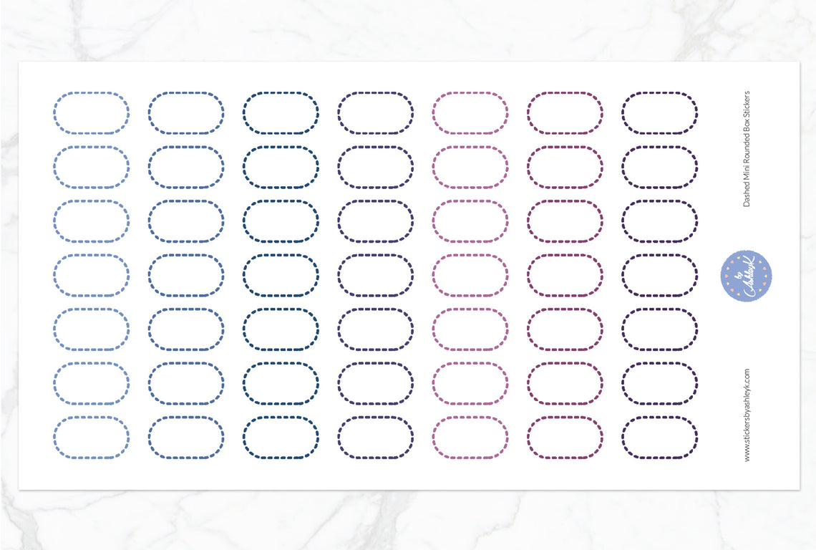
Task: Pick the top navy sticker in the third column
Action: tap(281, 113)
